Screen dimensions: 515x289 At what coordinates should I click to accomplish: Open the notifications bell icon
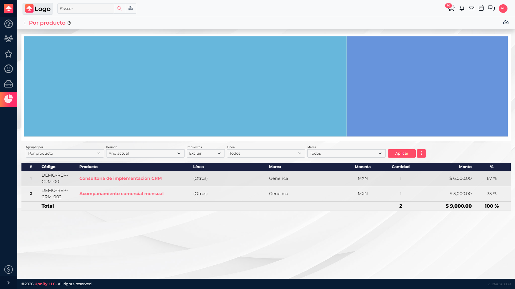click(462, 8)
